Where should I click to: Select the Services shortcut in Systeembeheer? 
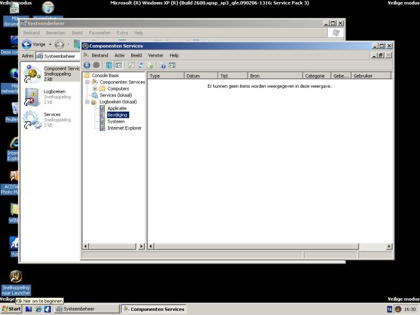[x=47, y=120]
